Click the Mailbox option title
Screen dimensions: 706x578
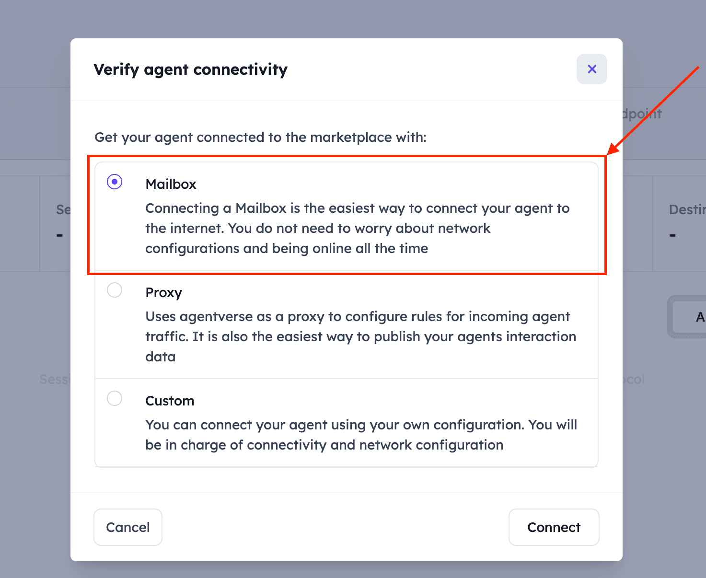click(x=171, y=185)
